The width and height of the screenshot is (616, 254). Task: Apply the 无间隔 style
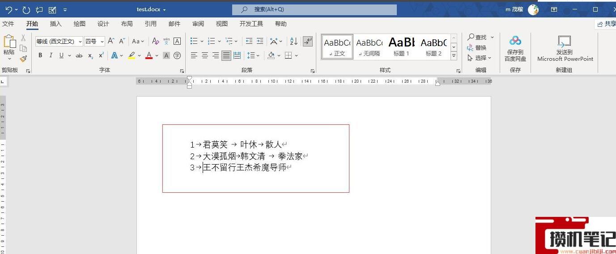coord(369,47)
